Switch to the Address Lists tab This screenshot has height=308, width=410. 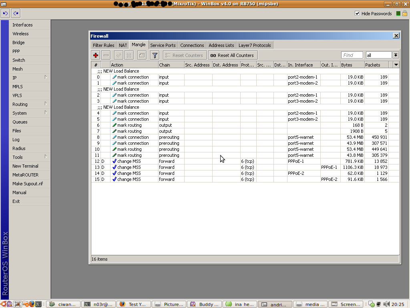221,45
